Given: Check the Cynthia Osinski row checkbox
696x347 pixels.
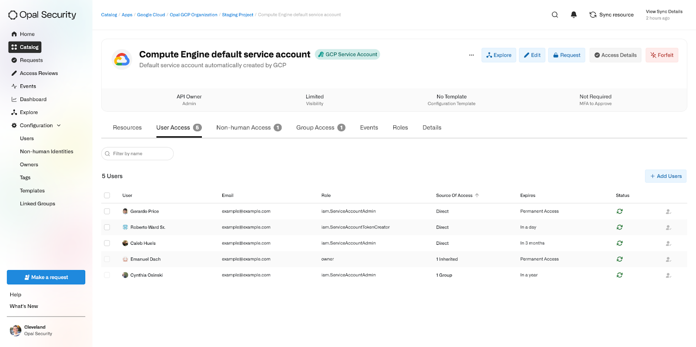Looking at the screenshot, I should click(x=107, y=275).
